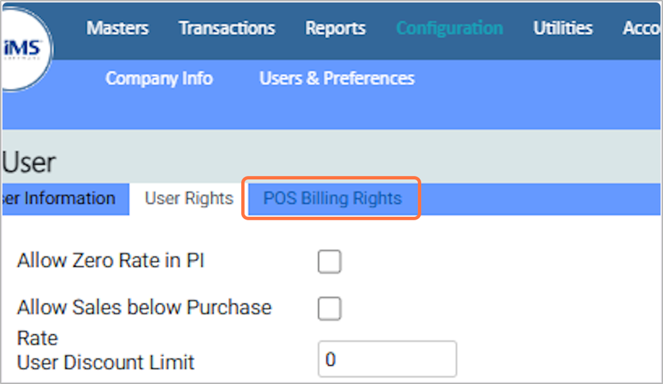Switch to the User Information tab
Screen dimensions: 663x384
pos(60,199)
